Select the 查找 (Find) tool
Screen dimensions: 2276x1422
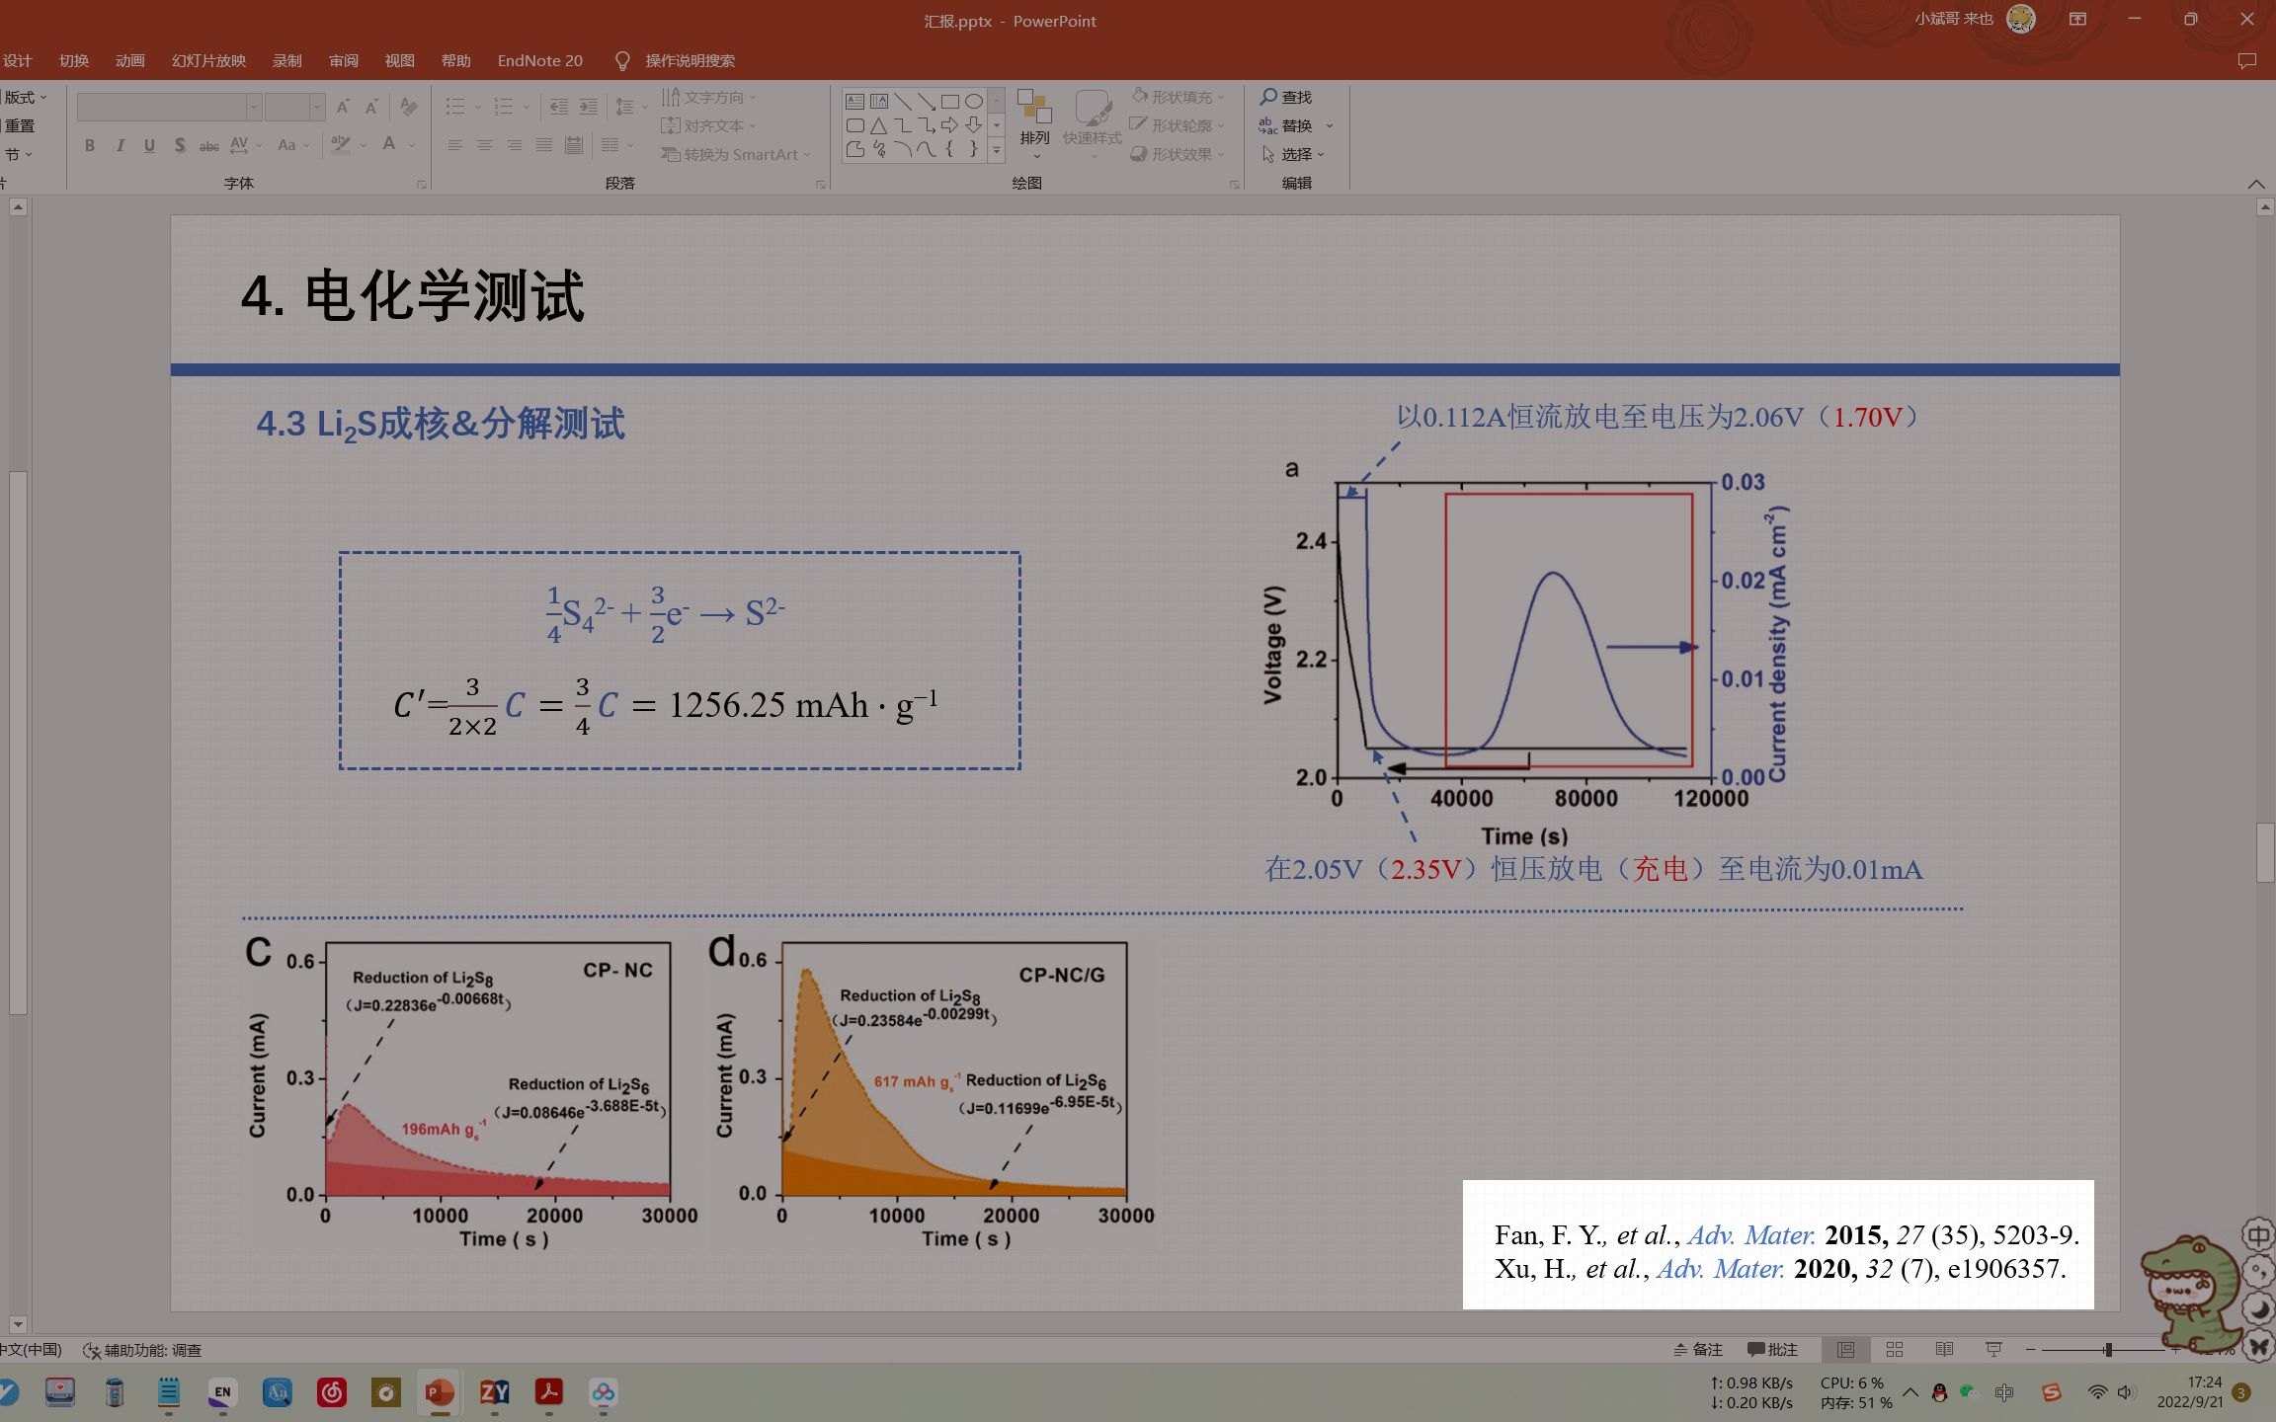(1289, 97)
